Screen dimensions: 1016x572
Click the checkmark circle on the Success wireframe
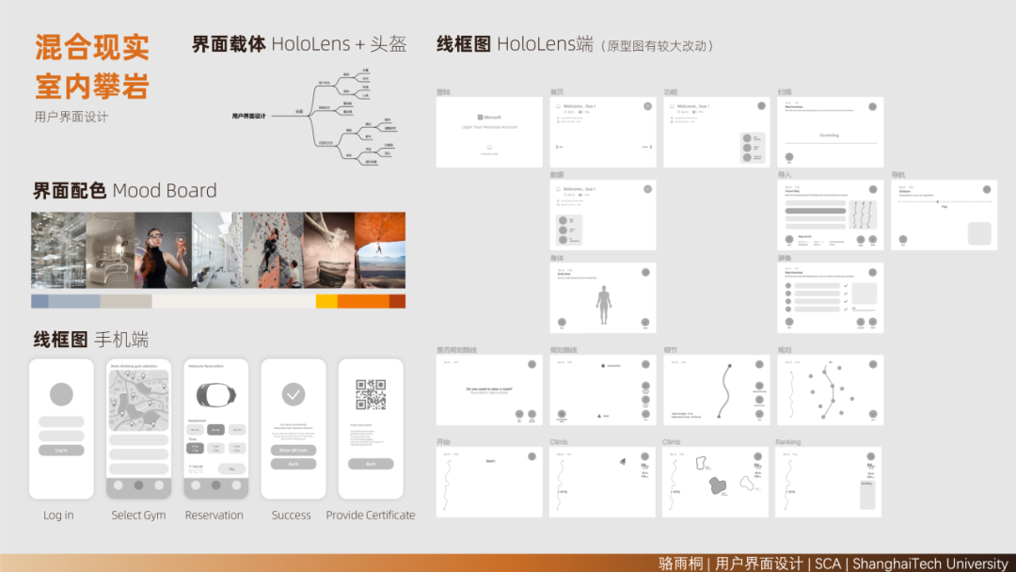pyautogui.click(x=294, y=394)
